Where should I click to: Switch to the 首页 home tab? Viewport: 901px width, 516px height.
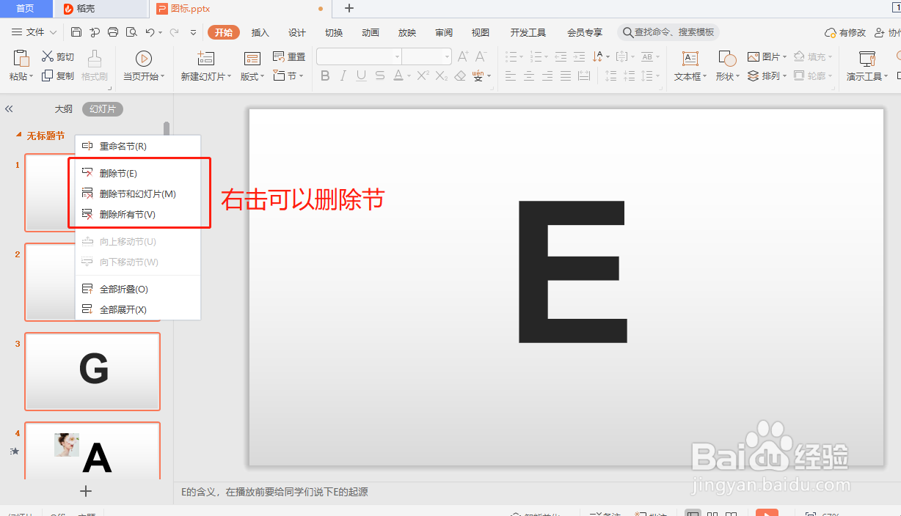point(26,9)
